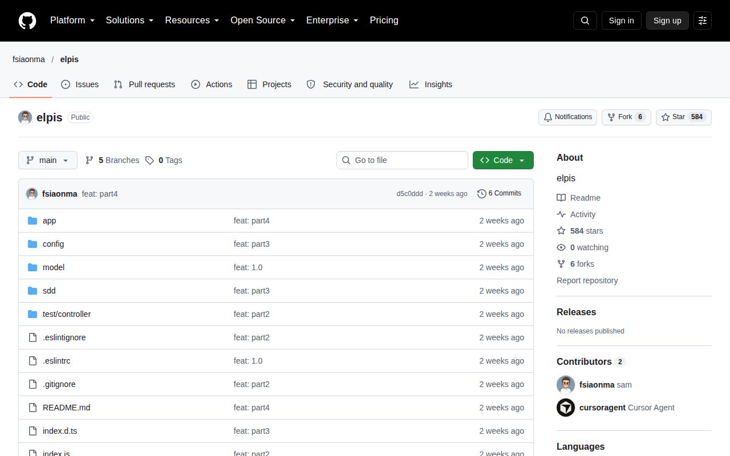730x456 pixels.
Task: Open the README.md file name
Action: click(66, 408)
